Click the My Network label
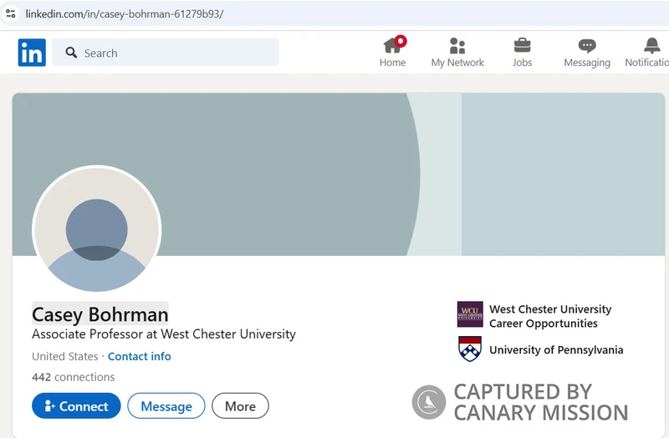This screenshot has height=438, width=669. pyautogui.click(x=457, y=62)
